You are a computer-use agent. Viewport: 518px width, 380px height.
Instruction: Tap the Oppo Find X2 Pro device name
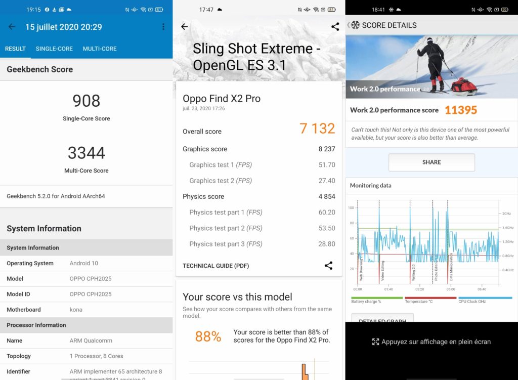point(222,99)
